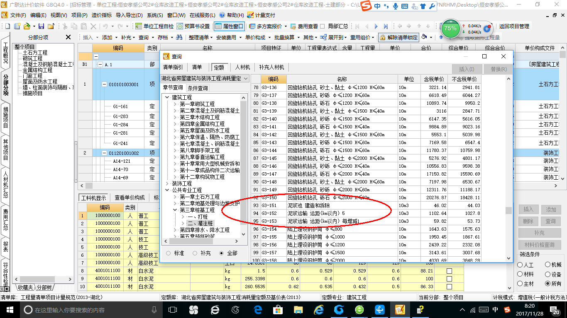The image size is (567, 318).
Task: Select 土石方工程 in left tree
Action: click(x=35, y=53)
